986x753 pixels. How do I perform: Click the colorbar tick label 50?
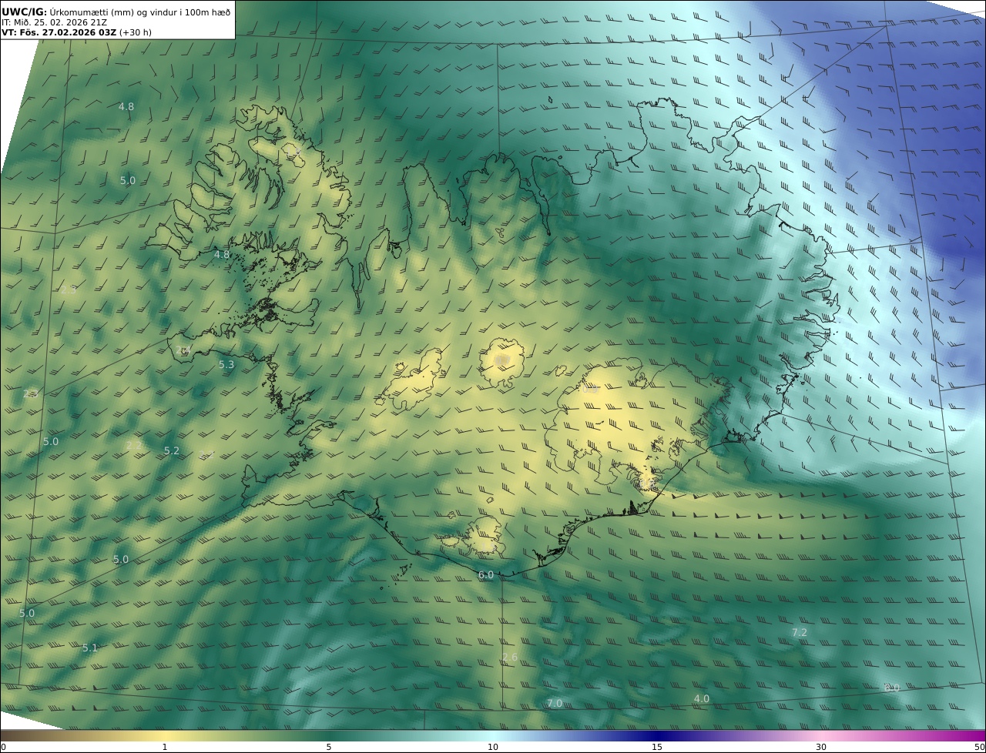[x=980, y=748]
